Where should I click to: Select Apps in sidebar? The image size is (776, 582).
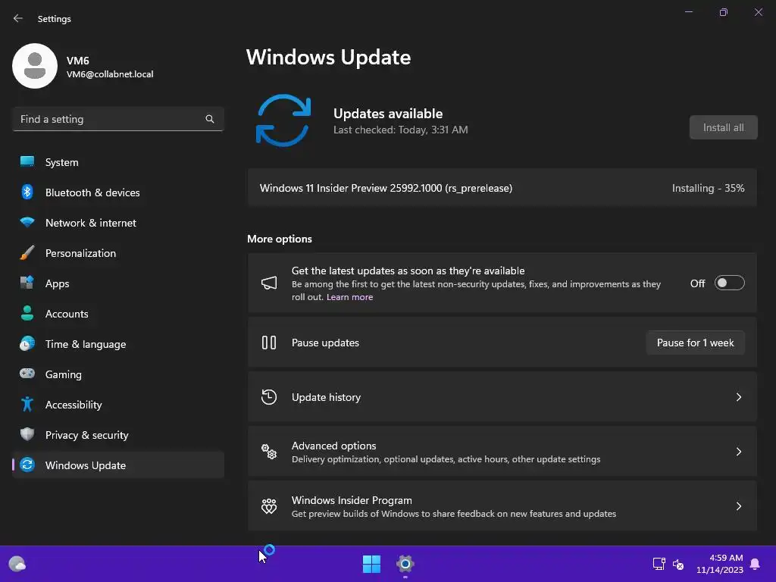(x=117, y=283)
